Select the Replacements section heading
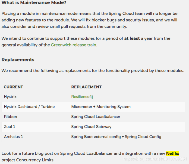189x164 pixels. coord(18,60)
